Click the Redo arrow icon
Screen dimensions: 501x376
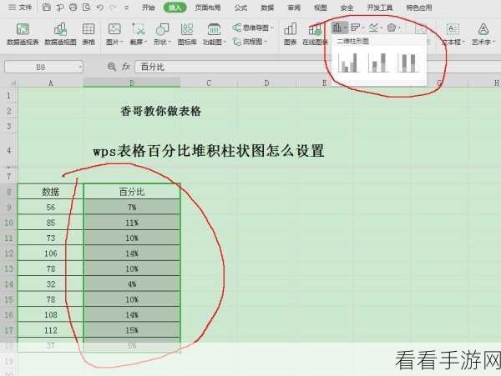pos(113,7)
